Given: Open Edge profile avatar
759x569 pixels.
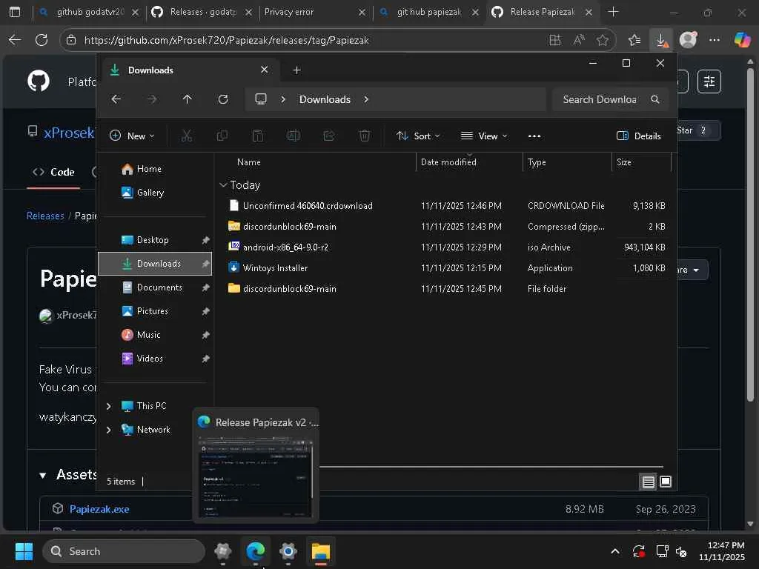Looking at the screenshot, I should [x=688, y=40].
